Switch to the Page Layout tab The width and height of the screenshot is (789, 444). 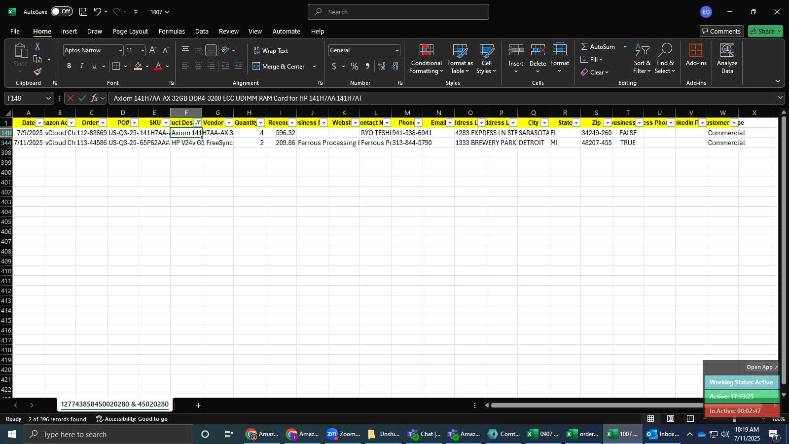pyautogui.click(x=130, y=31)
